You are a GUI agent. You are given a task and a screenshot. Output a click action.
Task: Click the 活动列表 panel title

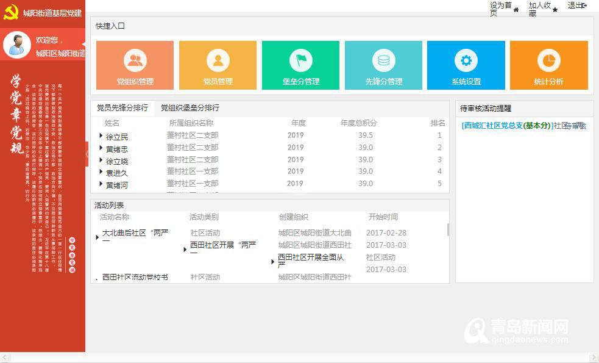click(x=109, y=206)
